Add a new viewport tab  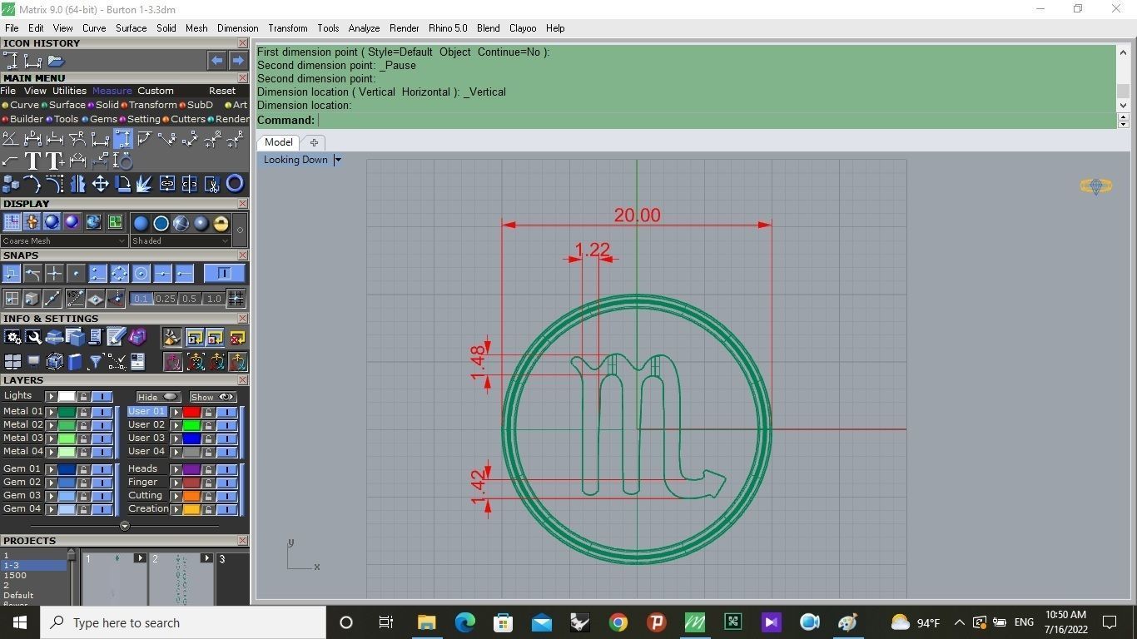tap(314, 142)
